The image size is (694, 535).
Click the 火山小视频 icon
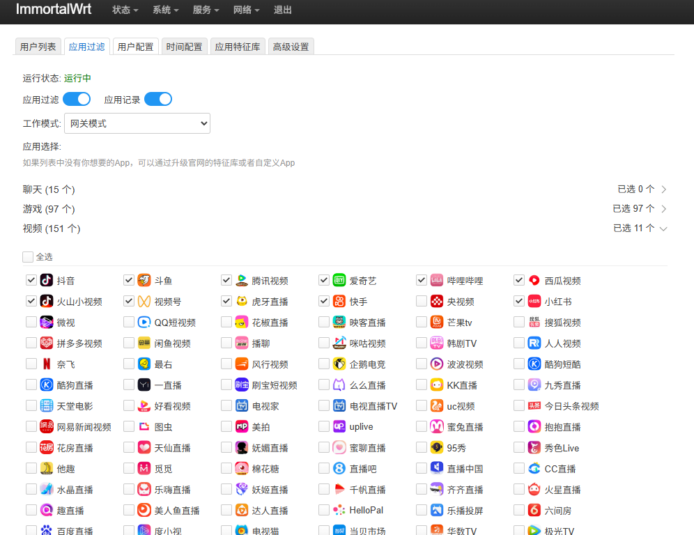point(47,302)
